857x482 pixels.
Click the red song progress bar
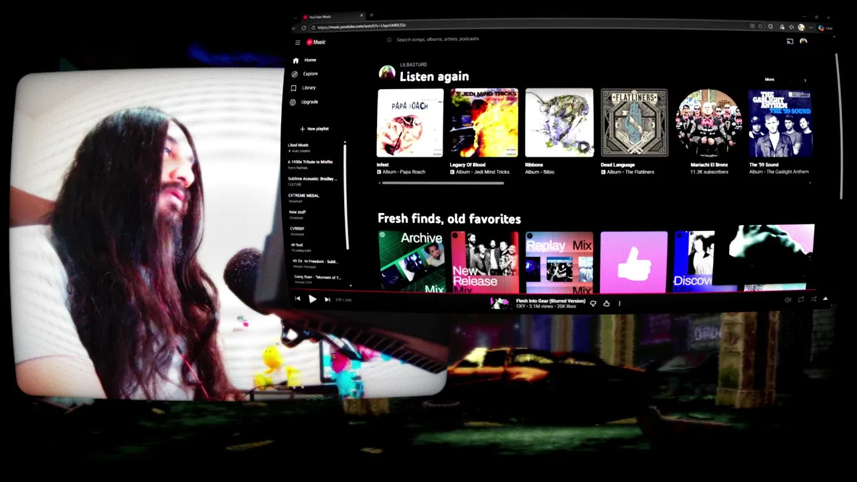pos(552,292)
